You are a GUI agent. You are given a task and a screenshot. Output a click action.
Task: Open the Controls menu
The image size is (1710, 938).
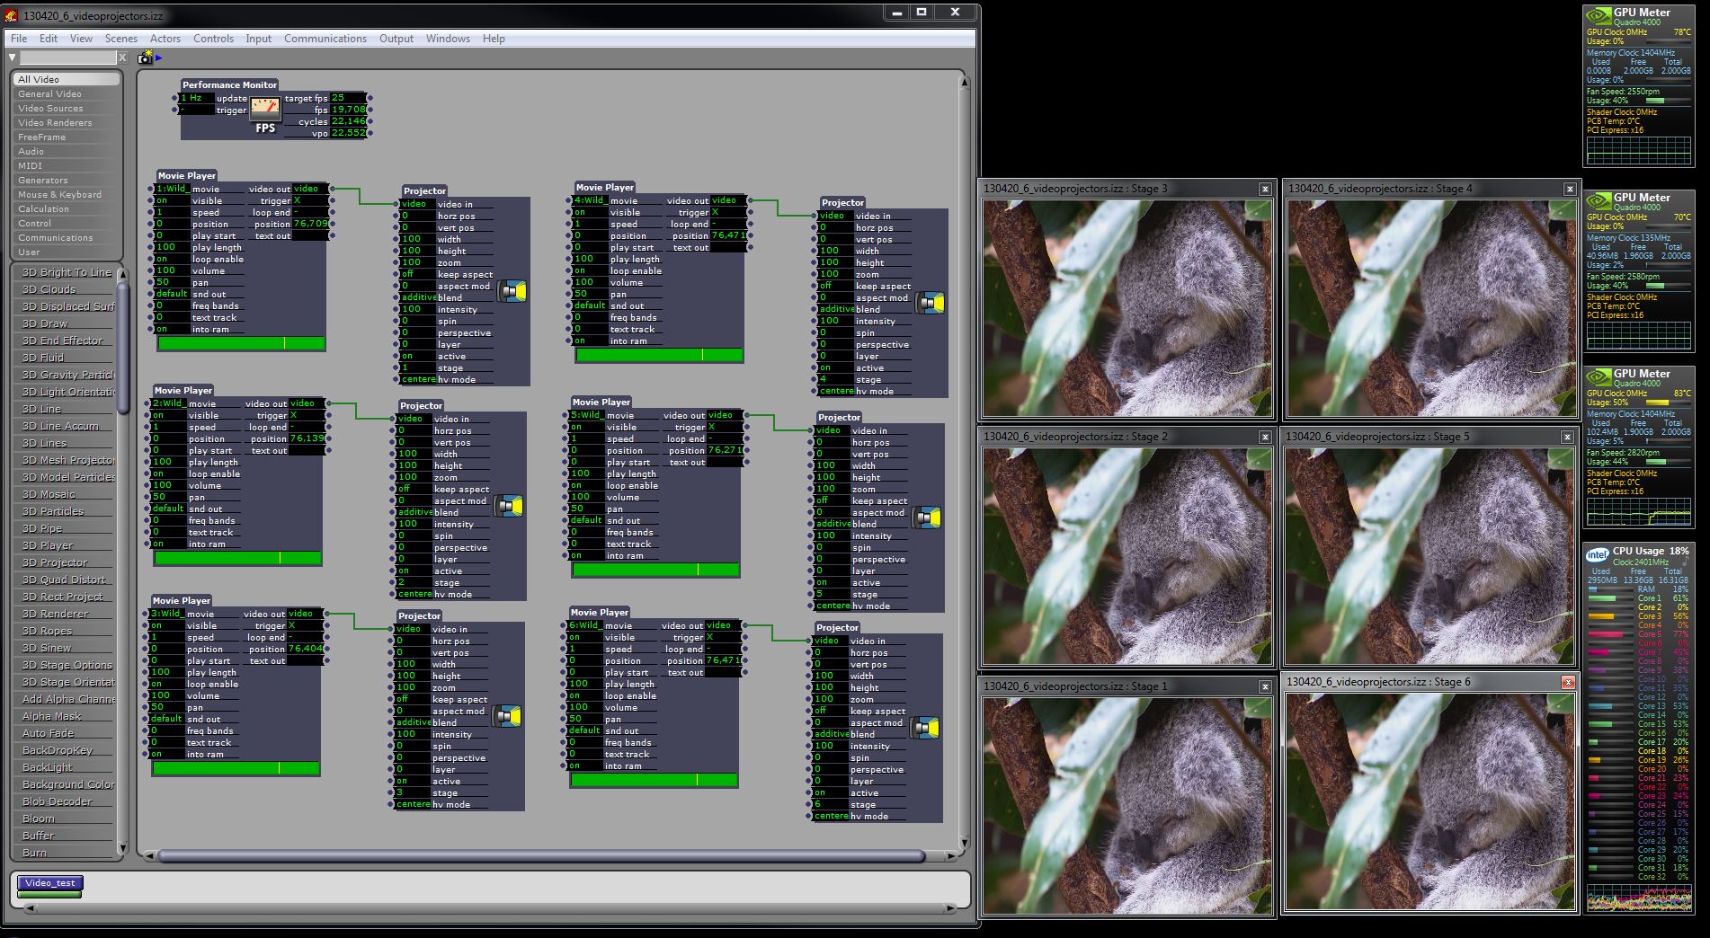pyautogui.click(x=214, y=39)
